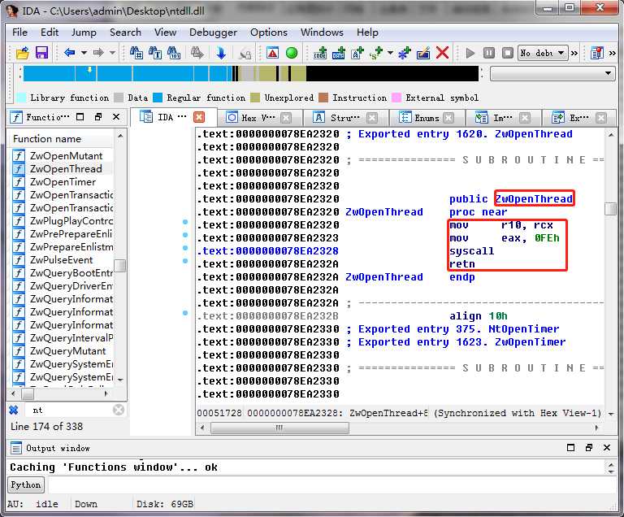Image resolution: width=624 pixels, height=517 pixels.
Task: Click the Python console language button
Action: pos(26,484)
